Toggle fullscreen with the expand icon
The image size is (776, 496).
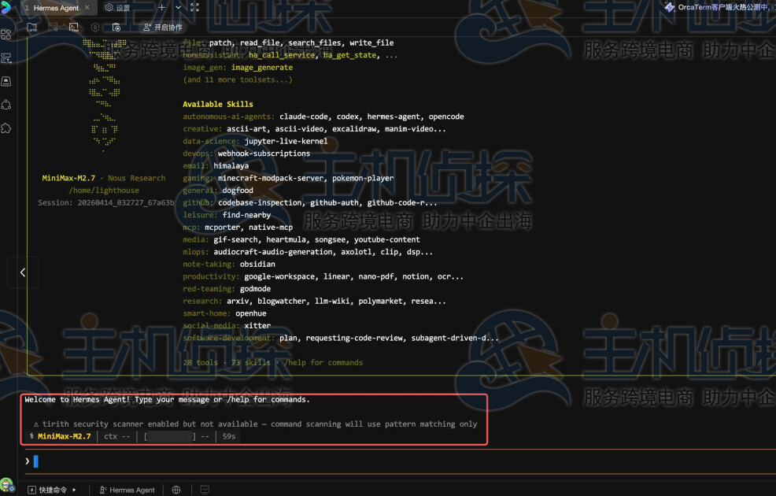coord(194,7)
